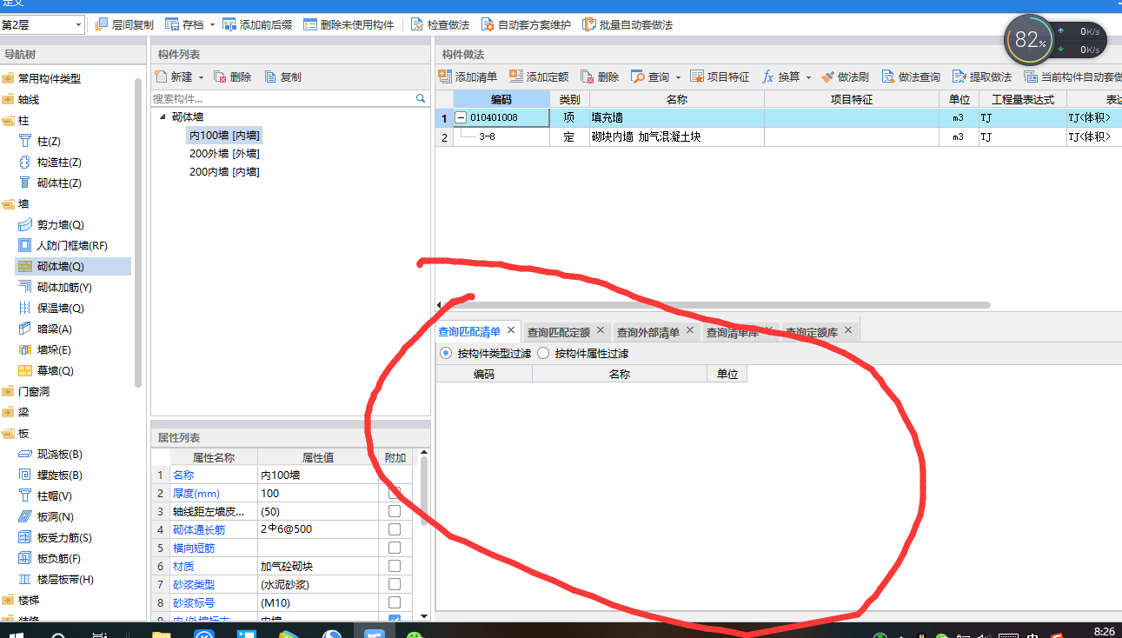Expand the 楼梯 folder in the navigation tree

pyautogui.click(x=9, y=601)
